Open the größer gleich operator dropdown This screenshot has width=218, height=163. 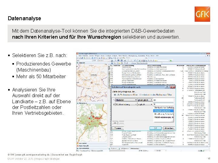click(145, 100)
